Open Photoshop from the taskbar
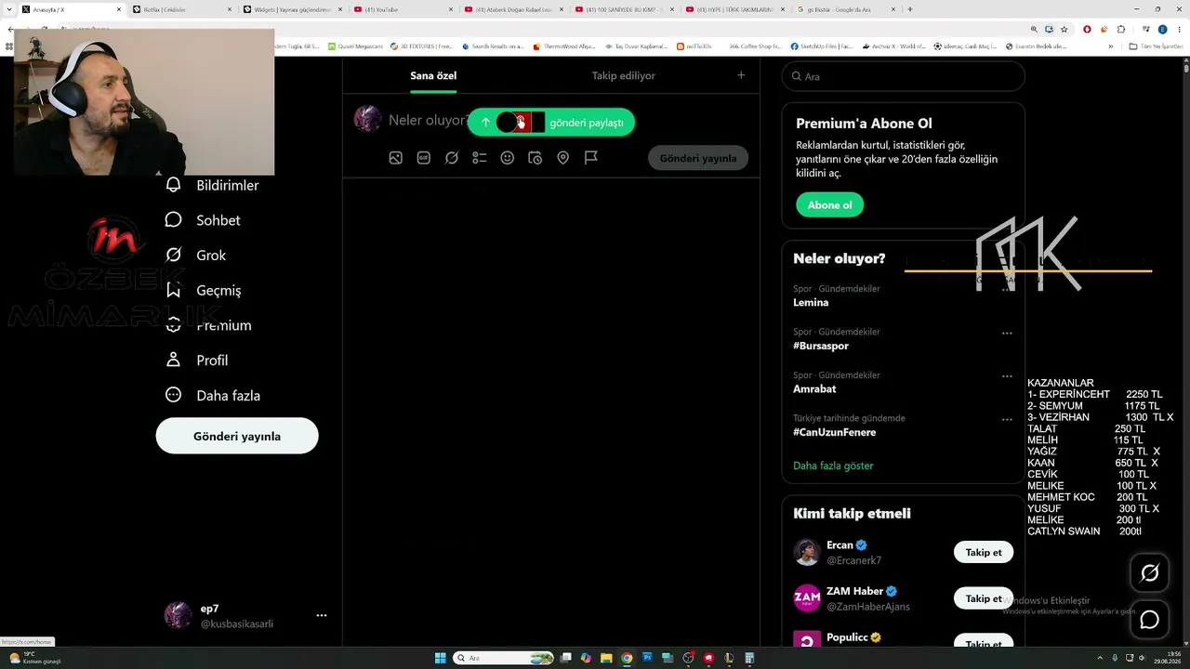Screen dimensions: 1190x669 [x=647, y=658]
